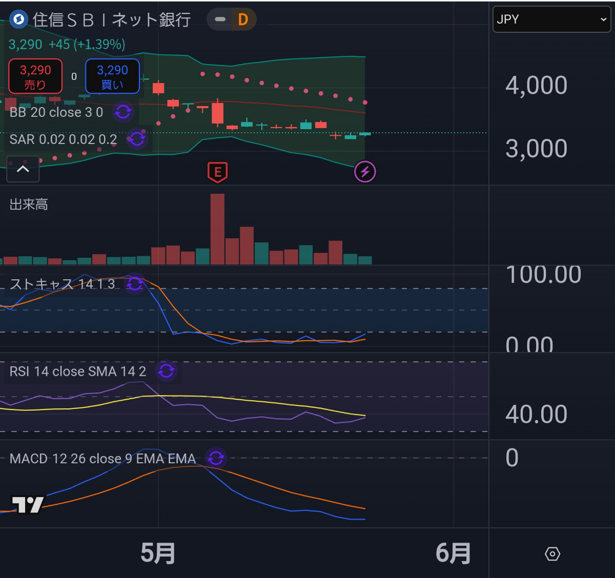Open the JPY currency dropdown
The width and height of the screenshot is (615, 578).
click(552, 19)
